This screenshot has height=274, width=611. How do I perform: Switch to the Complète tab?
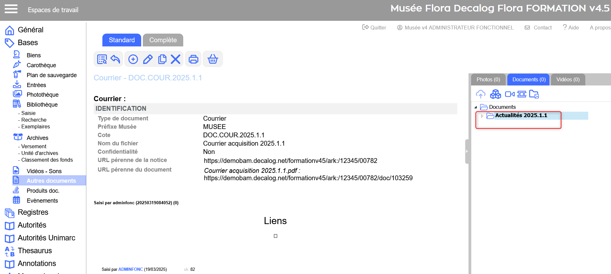point(163,40)
